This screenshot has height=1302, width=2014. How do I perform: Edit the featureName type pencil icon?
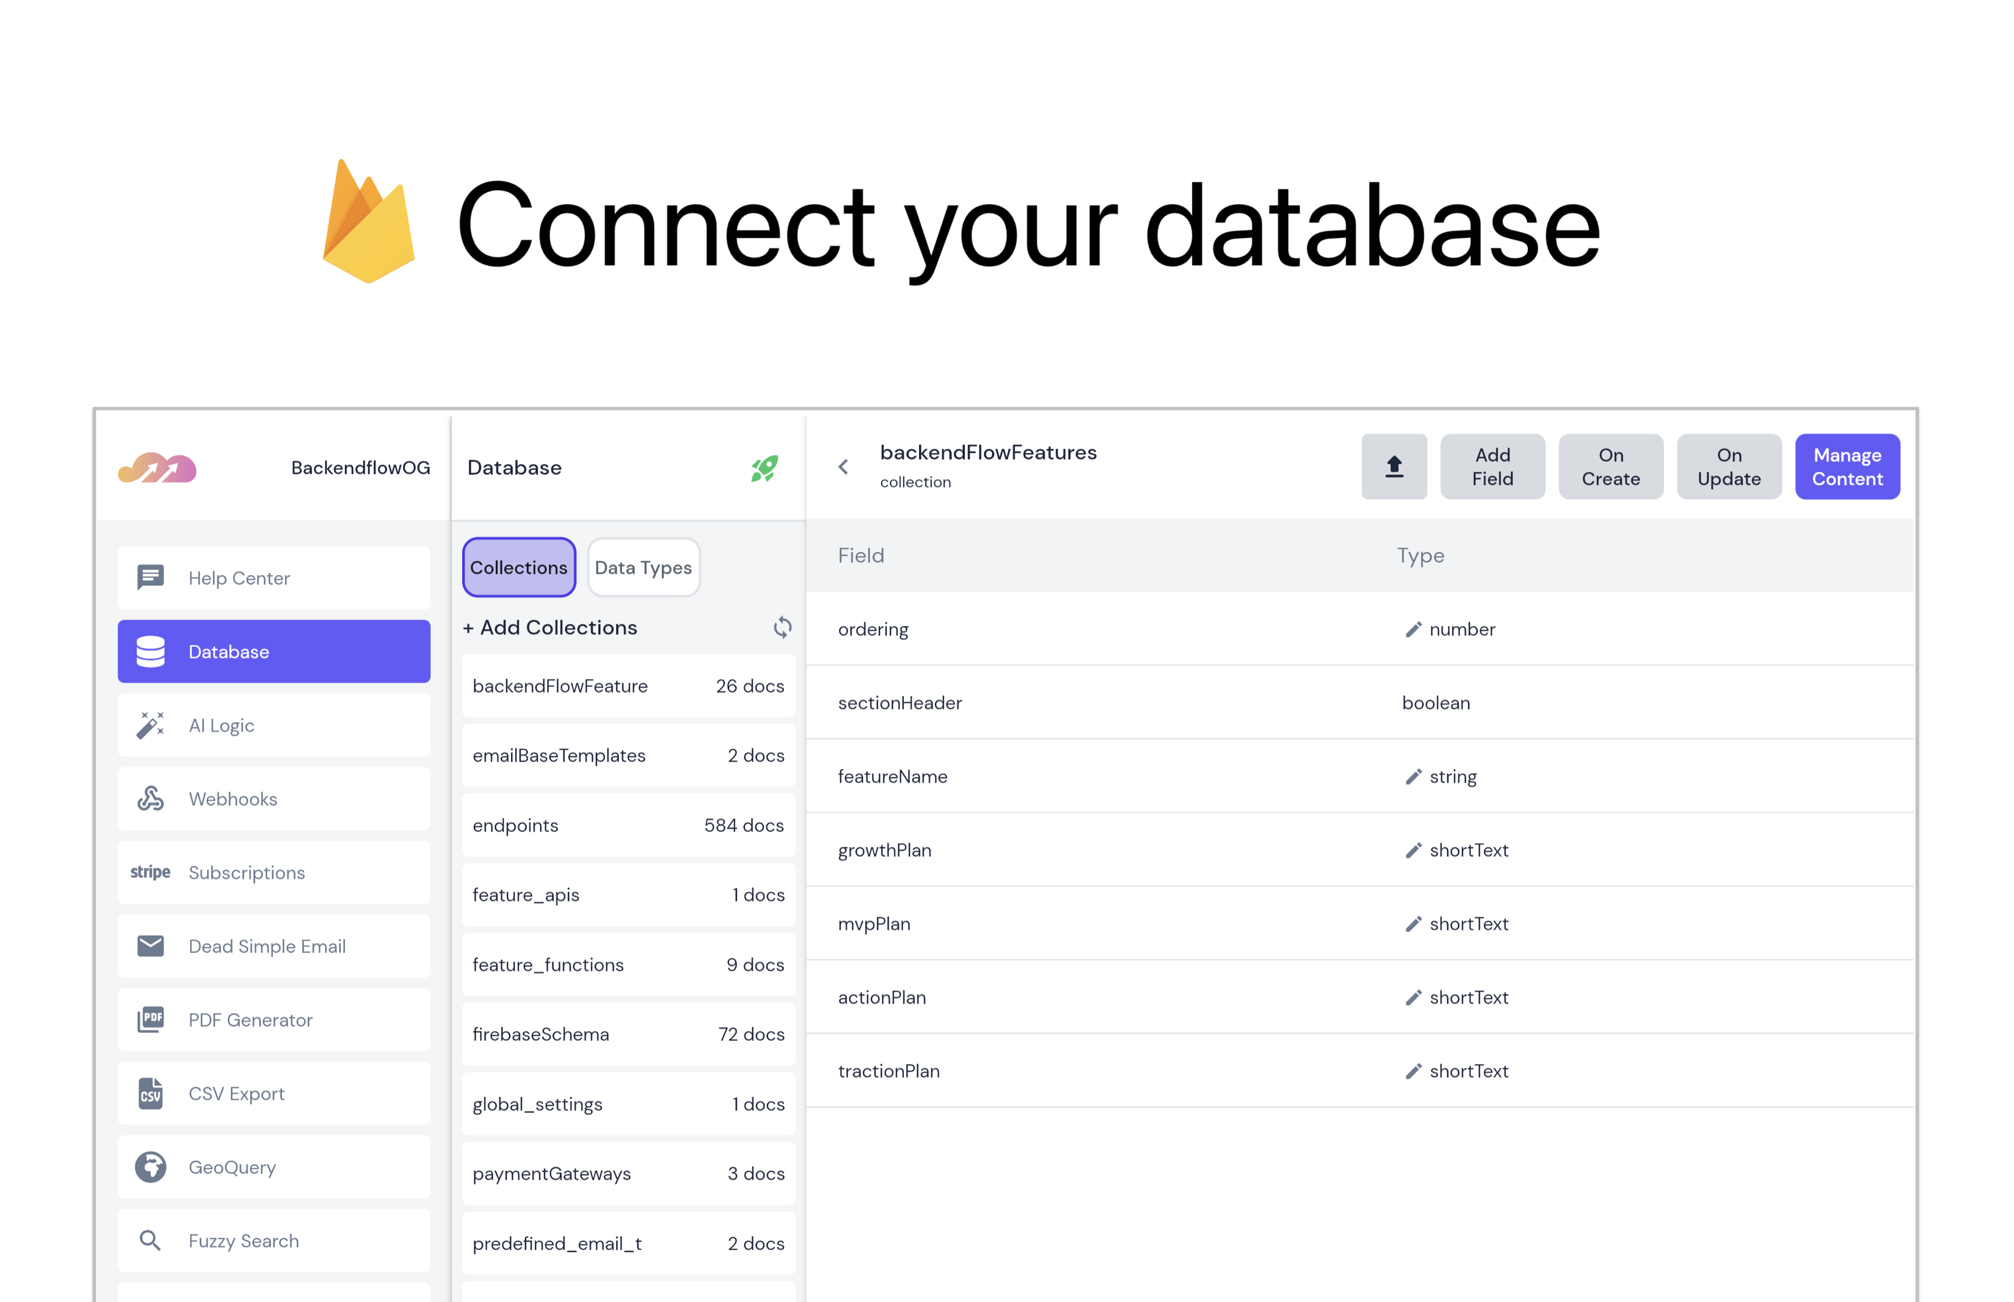[1413, 776]
